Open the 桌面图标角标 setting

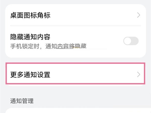(x=75, y=15)
